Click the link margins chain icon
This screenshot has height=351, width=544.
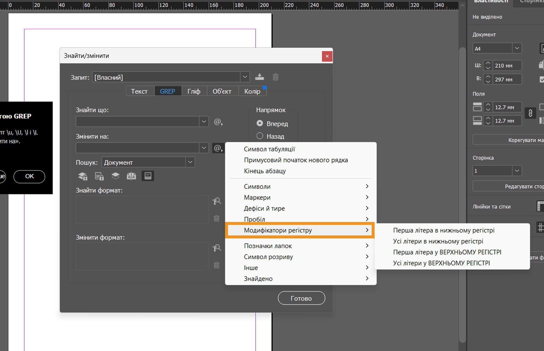pos(530,113)
